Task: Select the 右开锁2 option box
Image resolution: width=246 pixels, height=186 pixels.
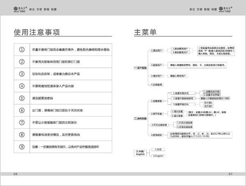Action: (x=208, y=106)
